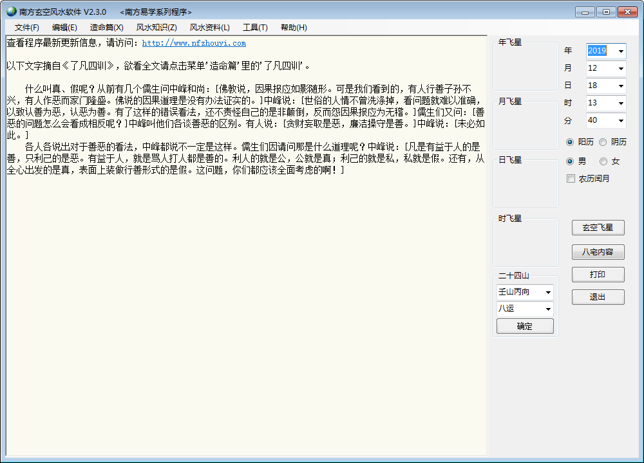
Task: Open the 编辑(E) menu
Action: (64, 28)
